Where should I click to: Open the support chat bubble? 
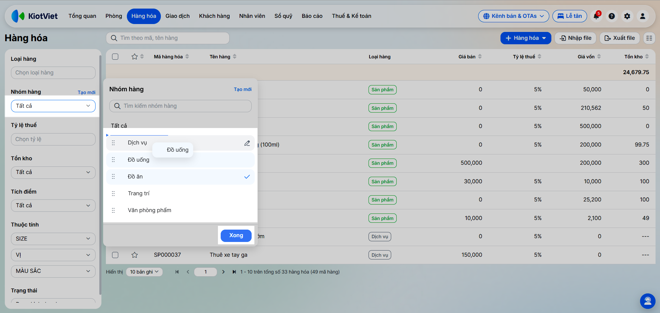click(648, 301)
